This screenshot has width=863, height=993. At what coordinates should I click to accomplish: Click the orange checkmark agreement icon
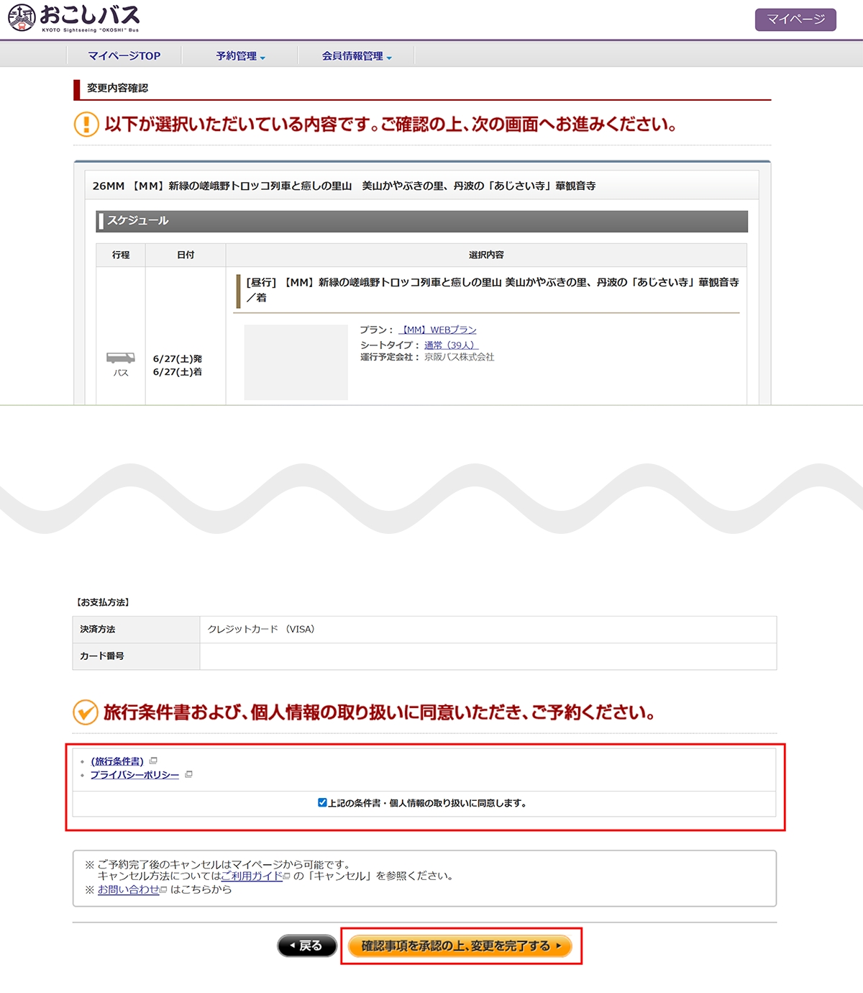point(86,712)
